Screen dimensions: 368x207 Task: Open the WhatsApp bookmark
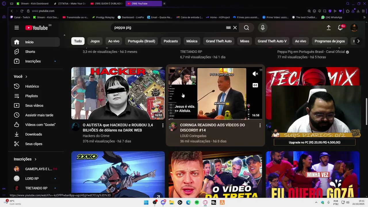(x=332, y=17)
